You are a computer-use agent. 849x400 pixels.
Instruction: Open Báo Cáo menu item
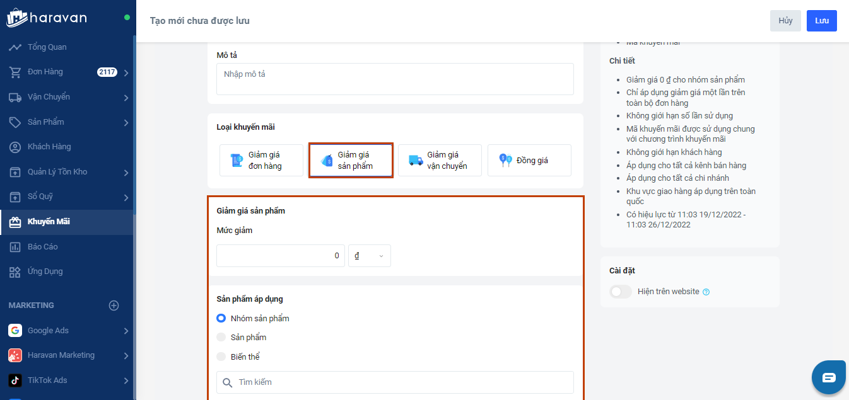click(66, 247)
